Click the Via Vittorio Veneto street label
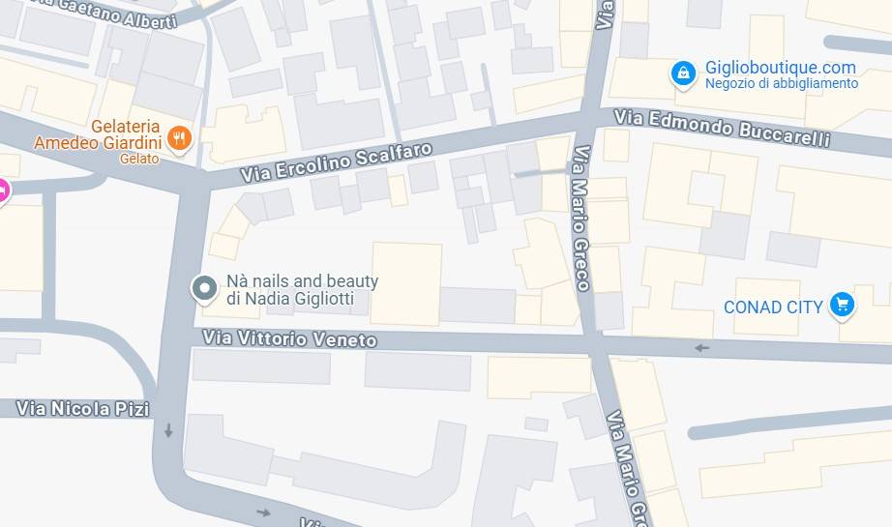The width and height of the screenshot is (892, 527). coord(289,338)
